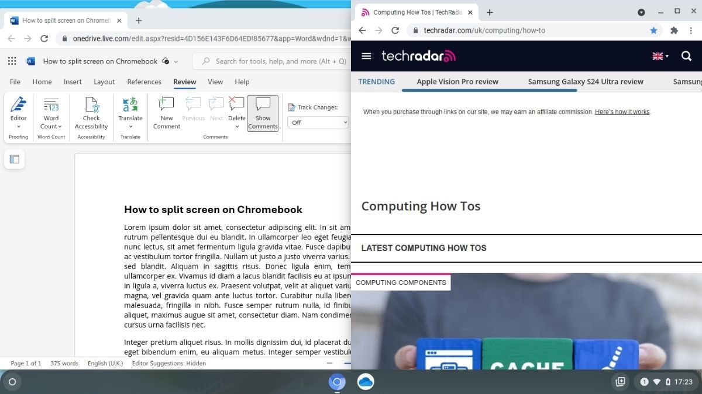The image size is (702, 394).
Task: Open the View menu in Word
Action: tap(215, 82)
